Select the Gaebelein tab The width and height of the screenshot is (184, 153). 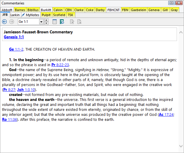pos(138,10)
